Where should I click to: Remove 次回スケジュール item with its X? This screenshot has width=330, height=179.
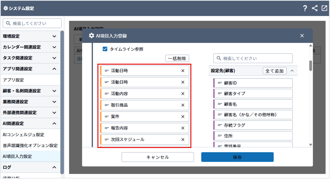pos(183,139)
